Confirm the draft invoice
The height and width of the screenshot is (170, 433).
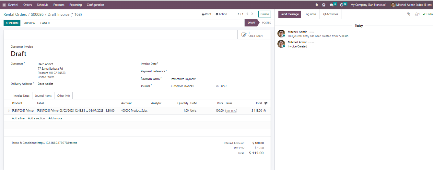tap(12, 23)
